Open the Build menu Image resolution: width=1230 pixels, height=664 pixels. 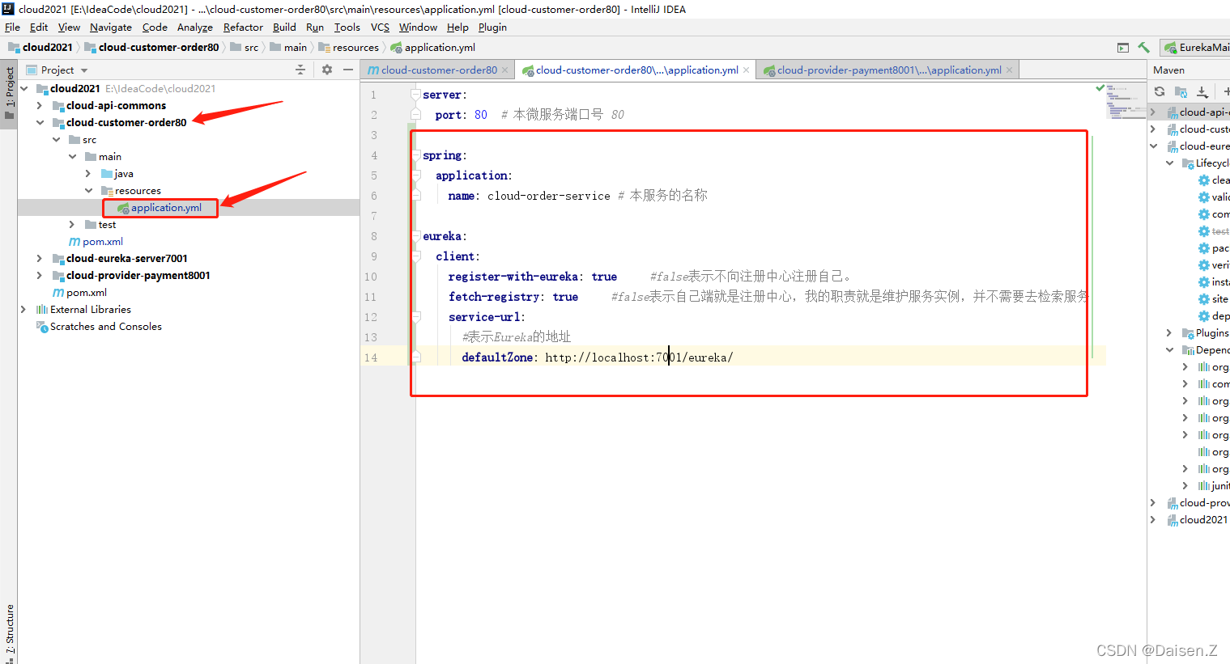[x=284, y=27]
